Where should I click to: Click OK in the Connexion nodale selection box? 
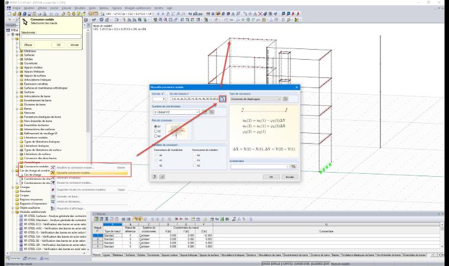tap(58, 45)
